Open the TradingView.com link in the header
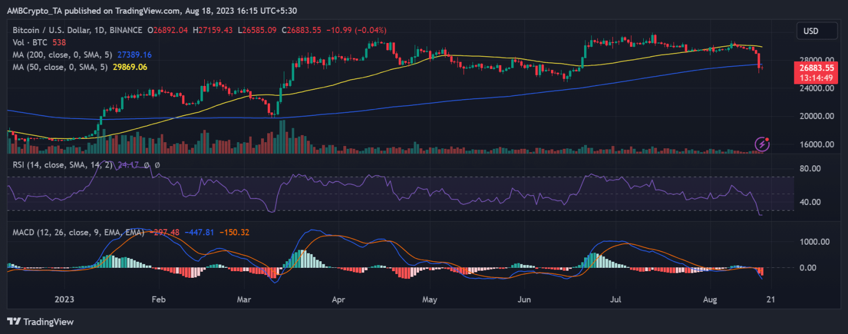The height and width of the screenshot is (334, 848). [x=147, y=10]
